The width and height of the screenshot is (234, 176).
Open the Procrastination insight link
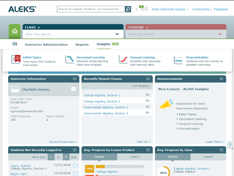coord(197,57)
